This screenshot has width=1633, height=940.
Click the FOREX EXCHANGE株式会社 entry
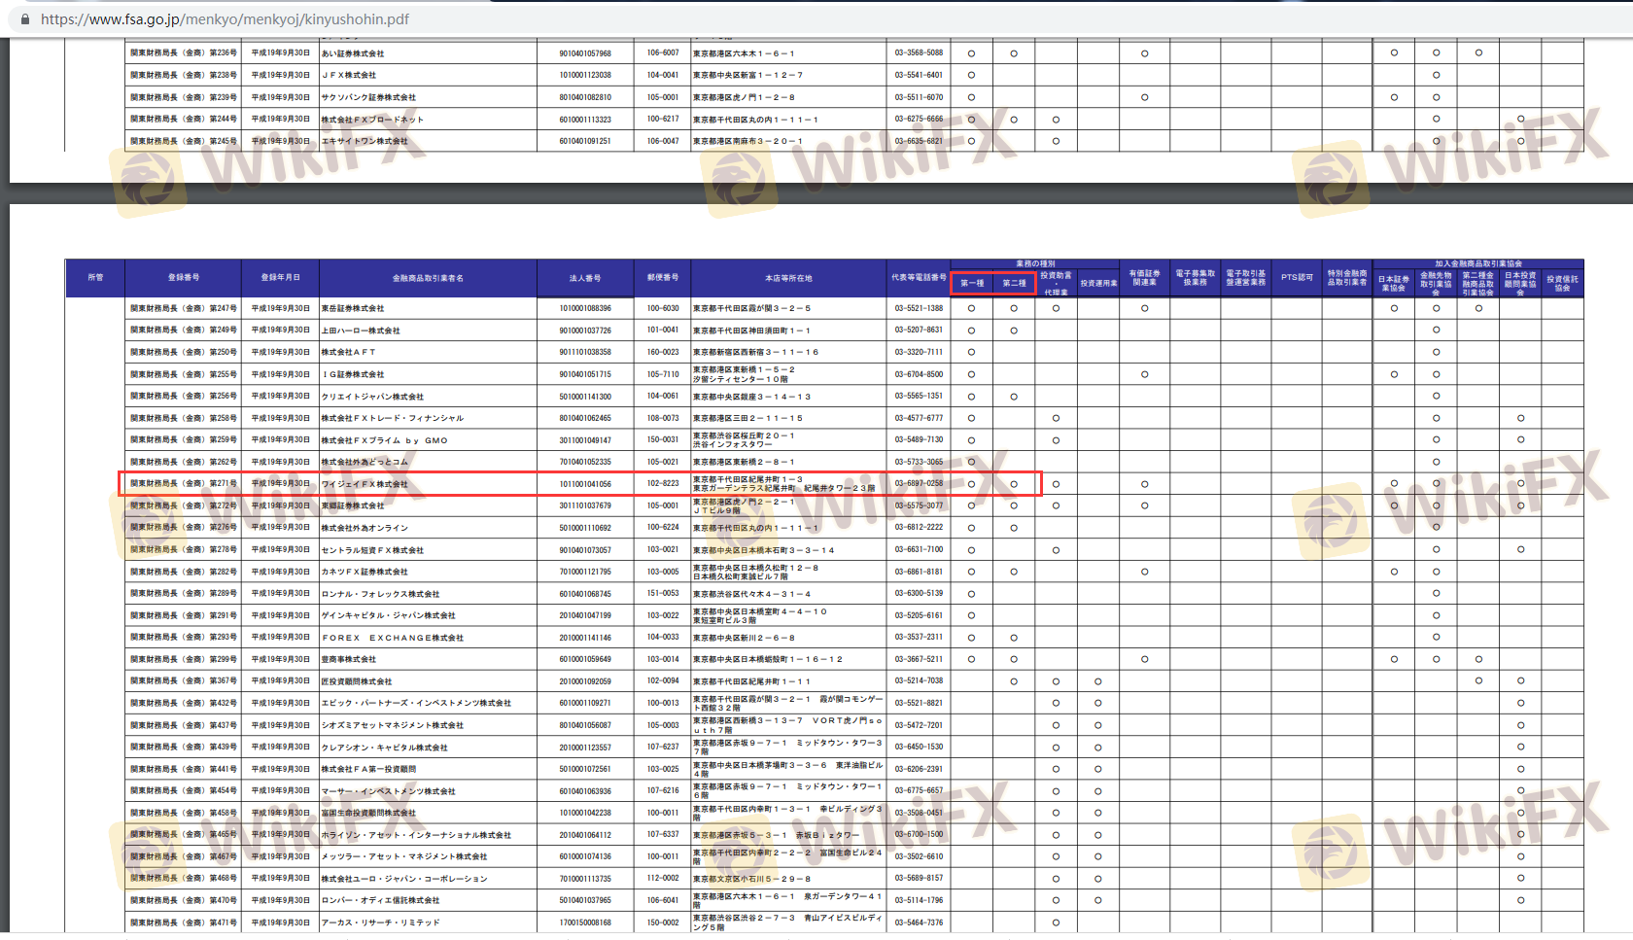tap(393, 638)
